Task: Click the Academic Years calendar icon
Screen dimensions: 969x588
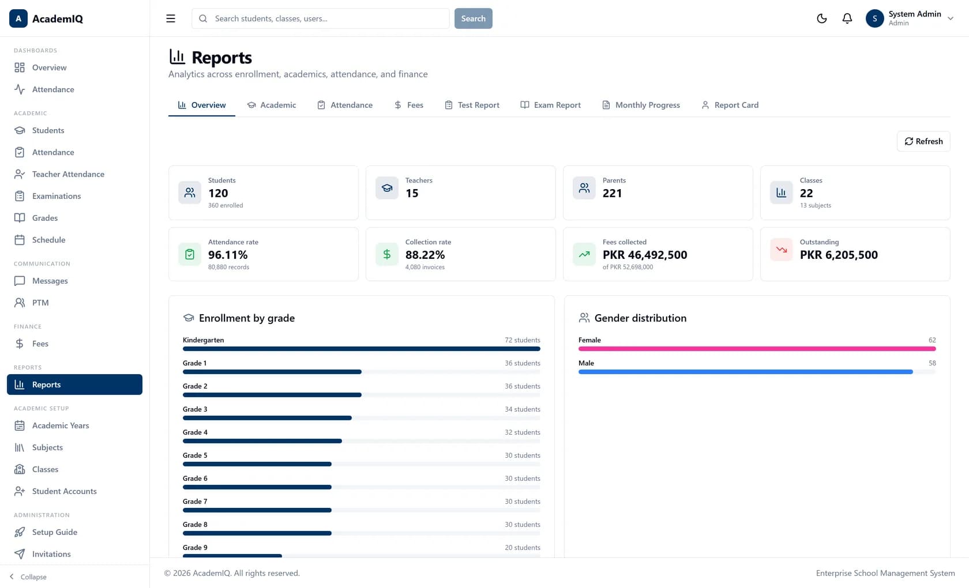Action: 20,425
